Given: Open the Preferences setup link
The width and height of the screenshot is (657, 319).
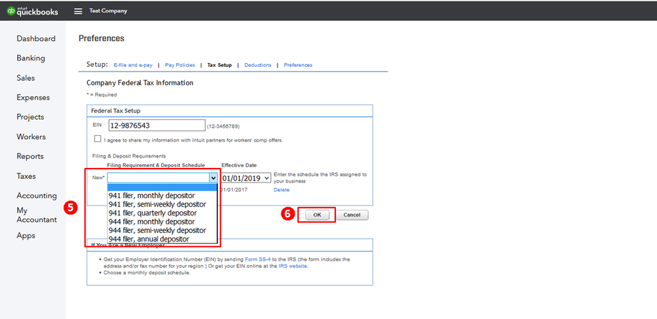Looking at the screenshot, I should (x=298, y=65).
